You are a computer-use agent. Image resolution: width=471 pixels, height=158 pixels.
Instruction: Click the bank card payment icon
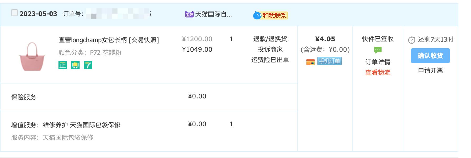point(311,62)
